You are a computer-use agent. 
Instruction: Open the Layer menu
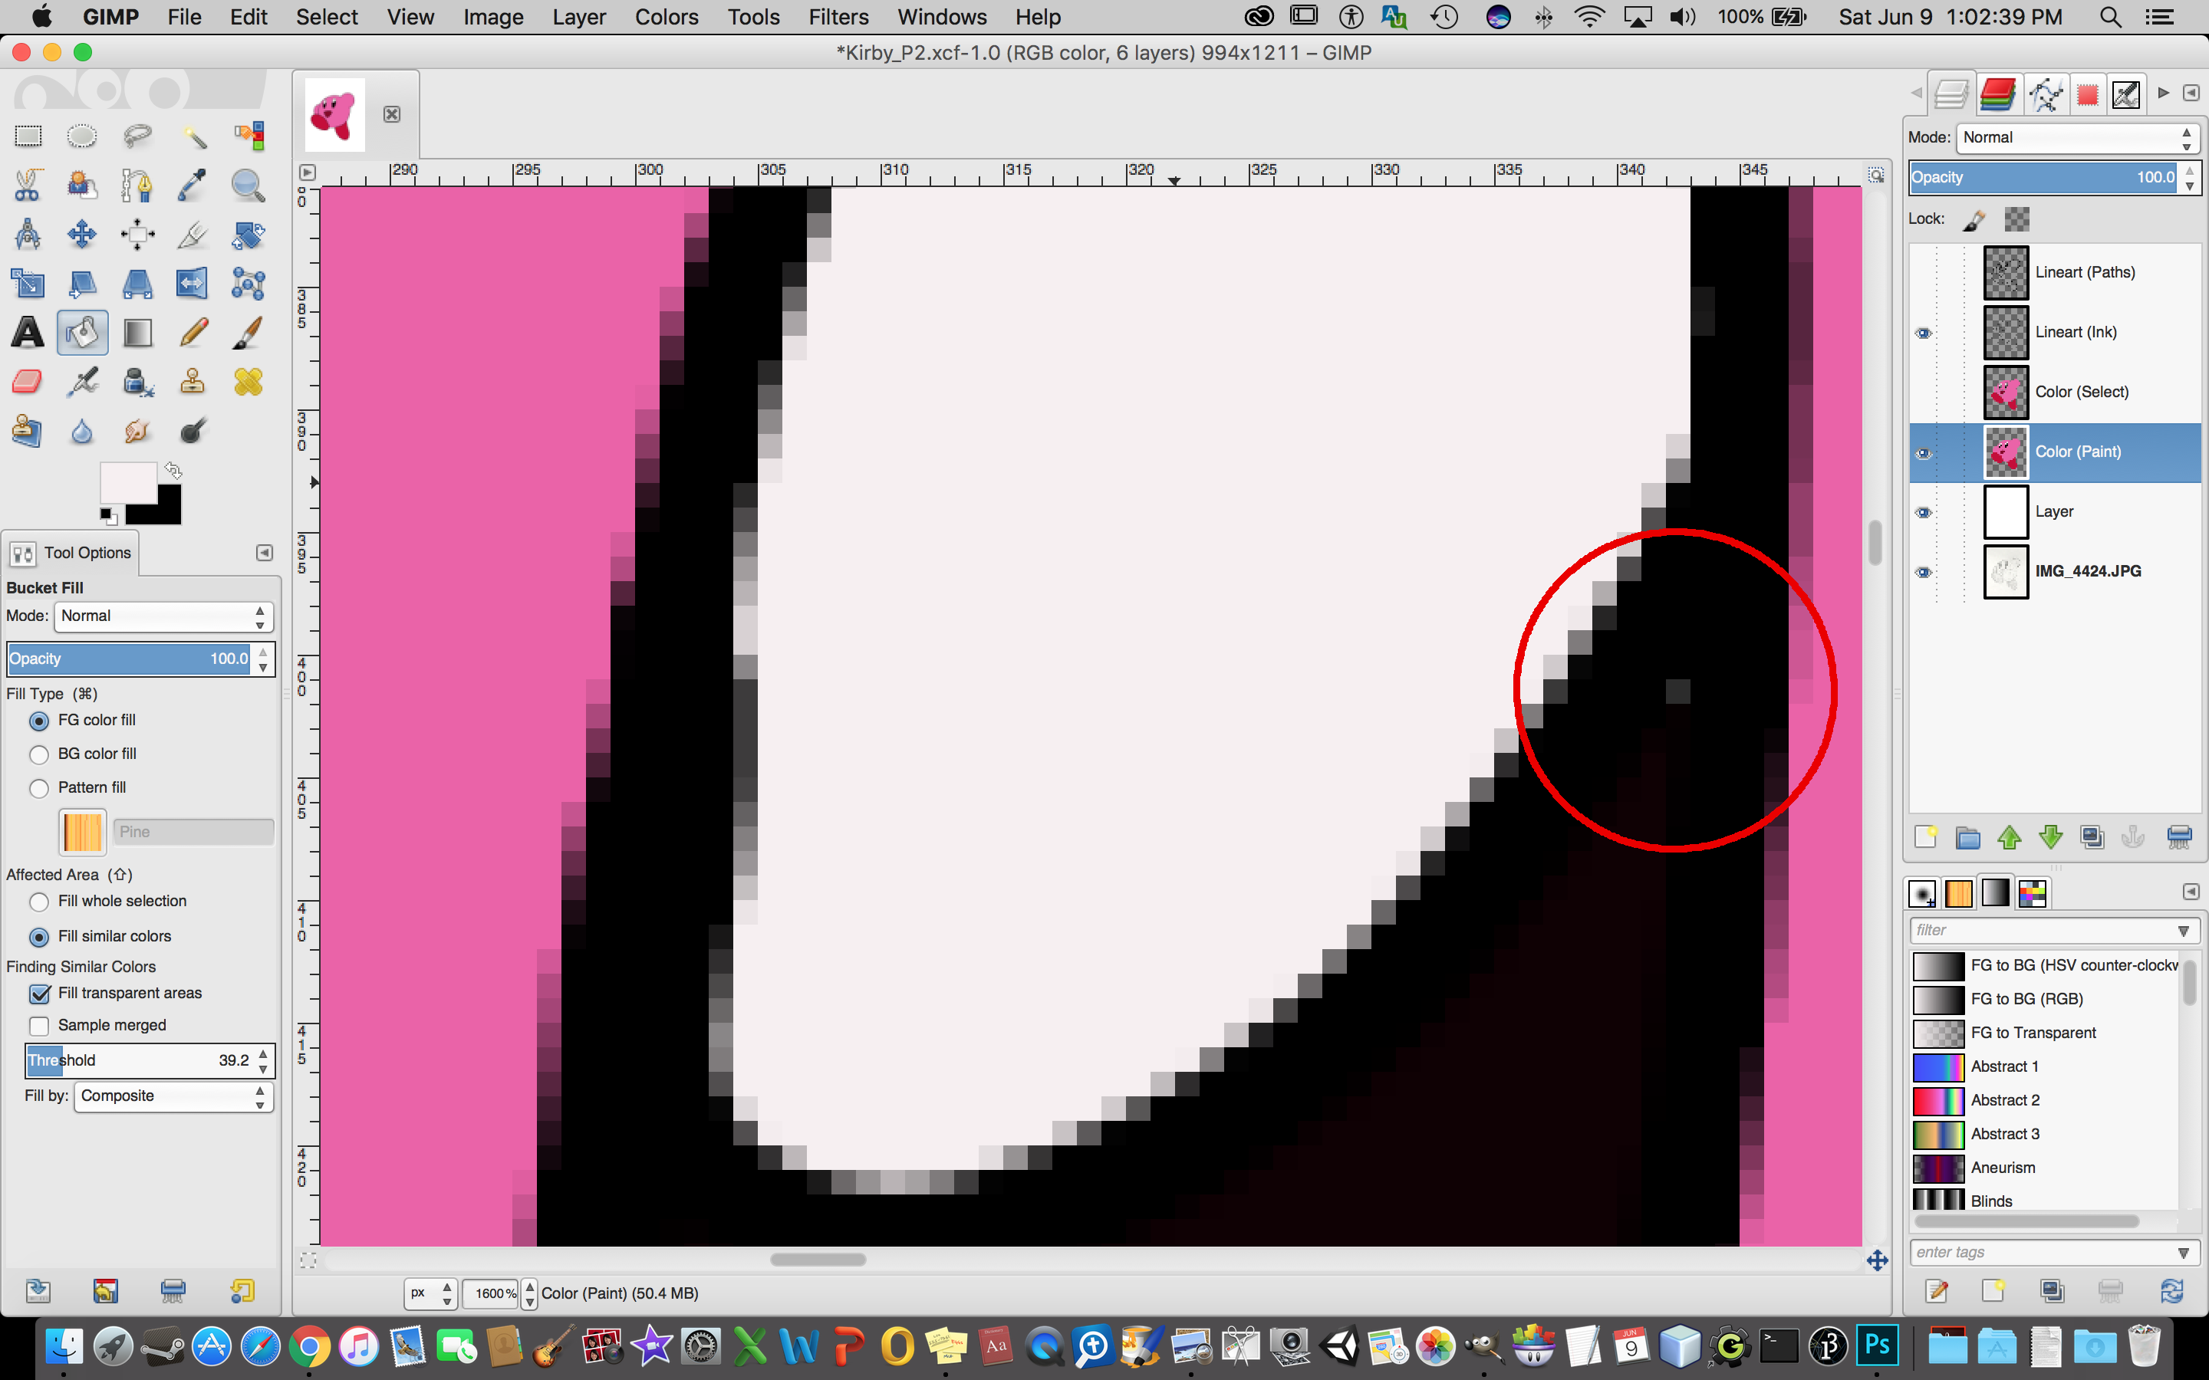coord(579,18)
